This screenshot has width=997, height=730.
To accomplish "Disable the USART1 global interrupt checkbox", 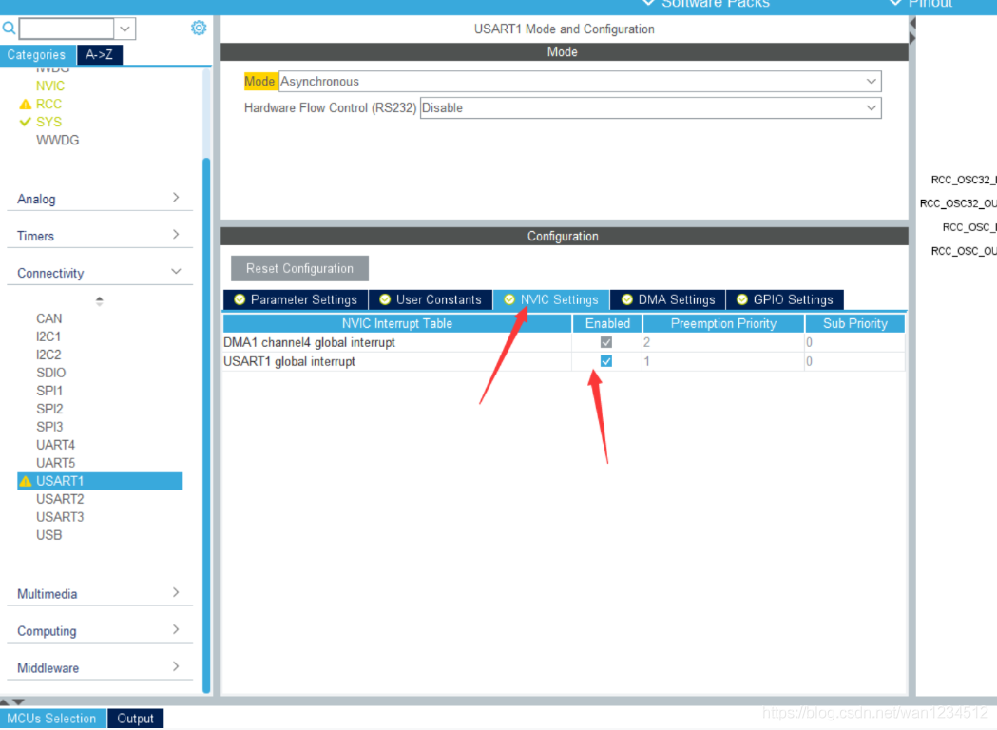I will pyautogui.click(x=606, y=361).
